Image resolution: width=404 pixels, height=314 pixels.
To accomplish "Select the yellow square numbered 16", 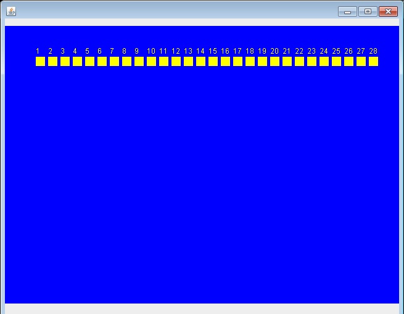I will 225,61.
